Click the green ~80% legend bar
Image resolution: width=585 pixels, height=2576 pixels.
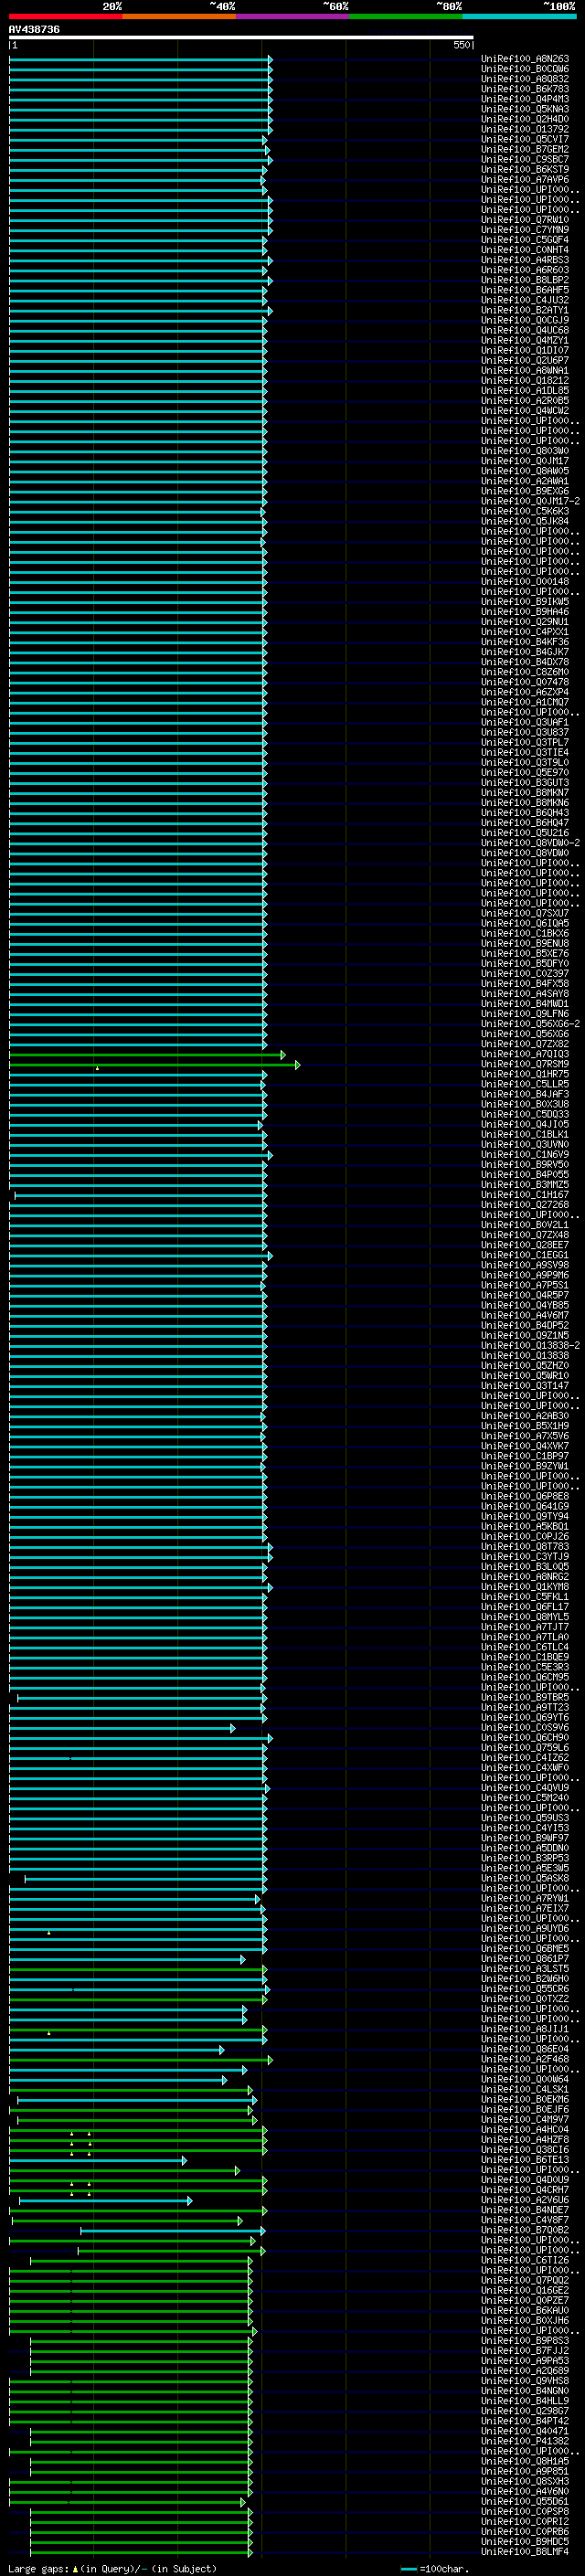(x=406, y=17)
